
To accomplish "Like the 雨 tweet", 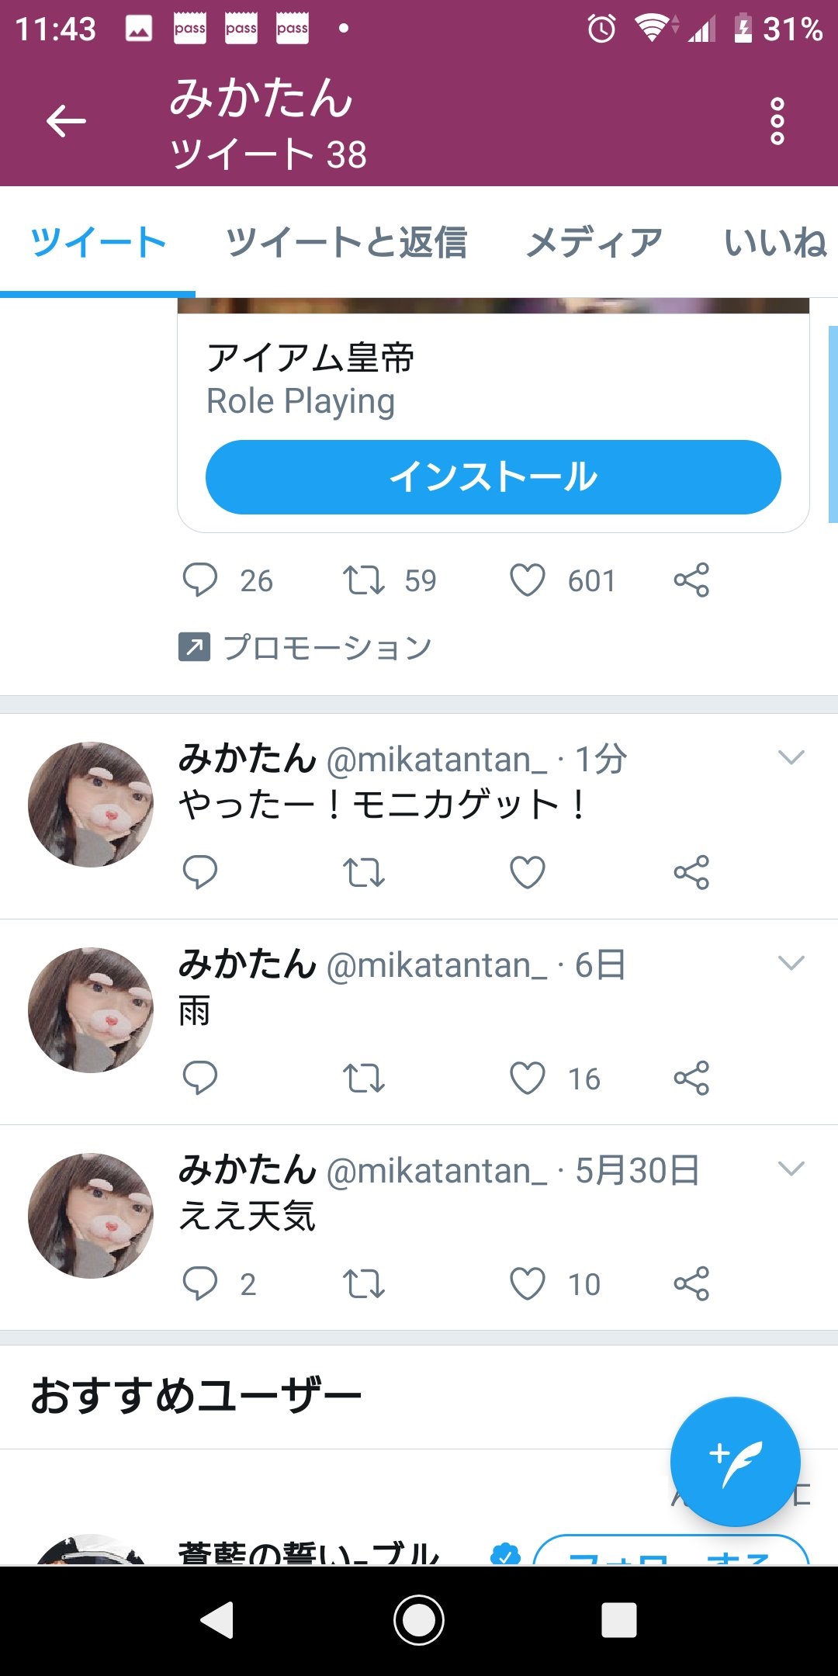I will [528, 1078].
